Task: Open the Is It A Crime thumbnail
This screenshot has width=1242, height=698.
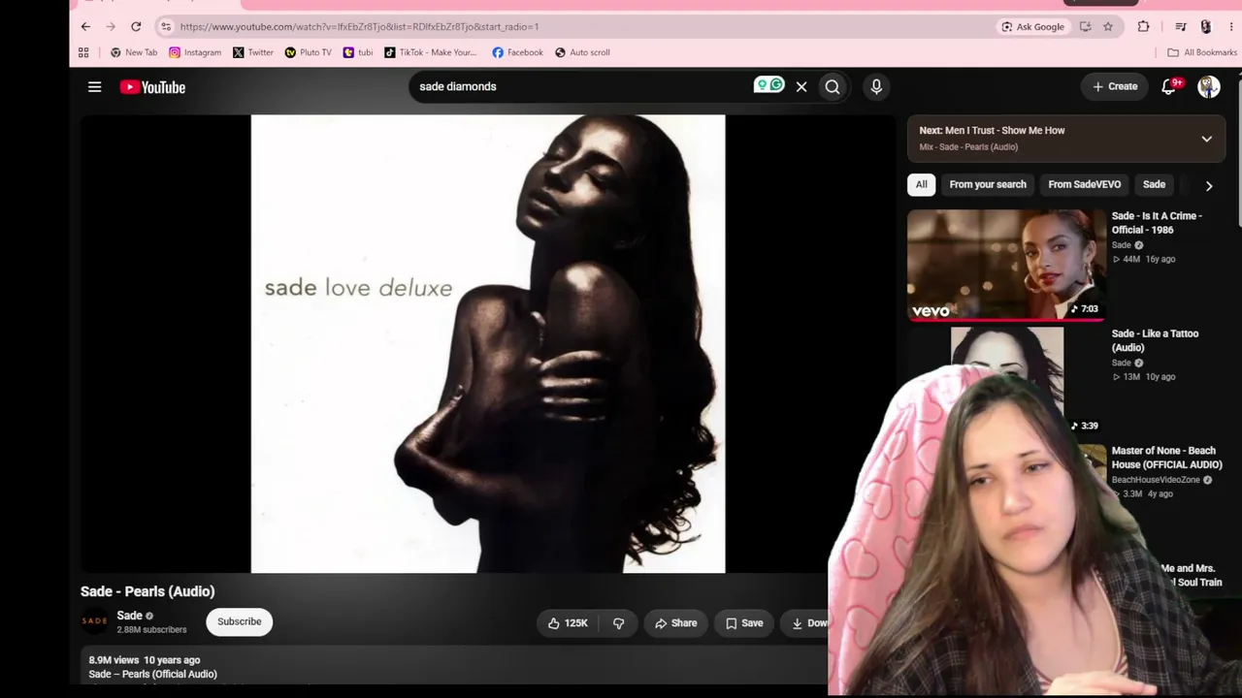Action: [1006, 265]
